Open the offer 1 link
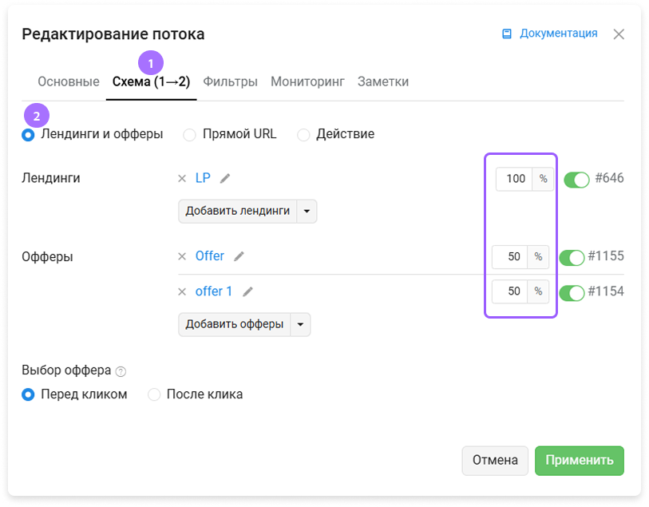The image size is (649, 507). coord(214,291)
